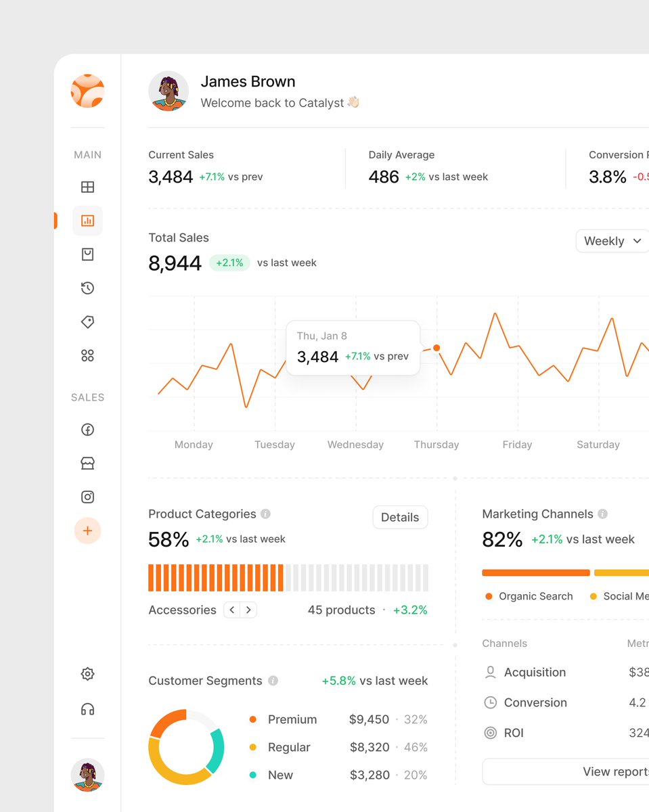The image size is (649, 812).
Task: Click the $3,280 New amount
Action: [370, 775]
